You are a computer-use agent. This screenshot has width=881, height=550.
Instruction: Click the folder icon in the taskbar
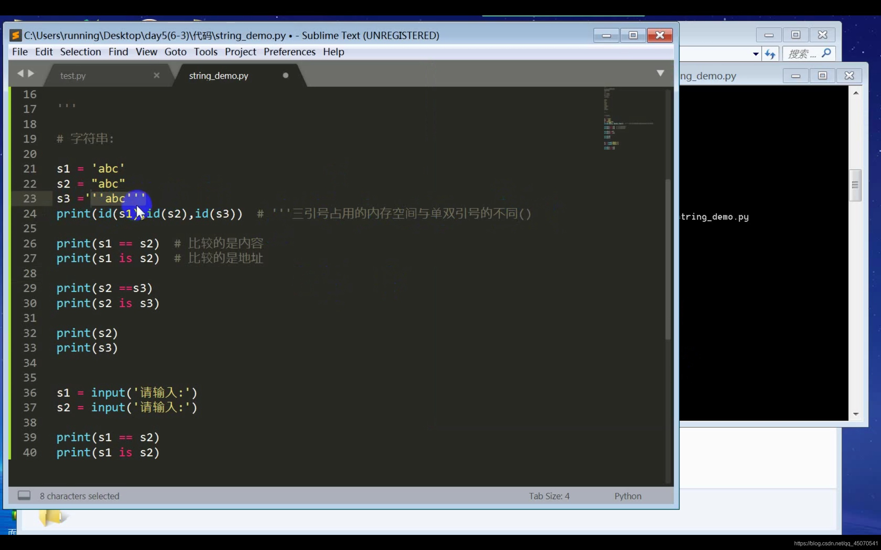(x=51, y=517)
